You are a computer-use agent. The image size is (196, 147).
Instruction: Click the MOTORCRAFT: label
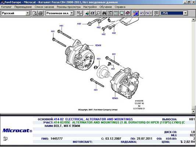pyautogui.click(x=82, y=142)
